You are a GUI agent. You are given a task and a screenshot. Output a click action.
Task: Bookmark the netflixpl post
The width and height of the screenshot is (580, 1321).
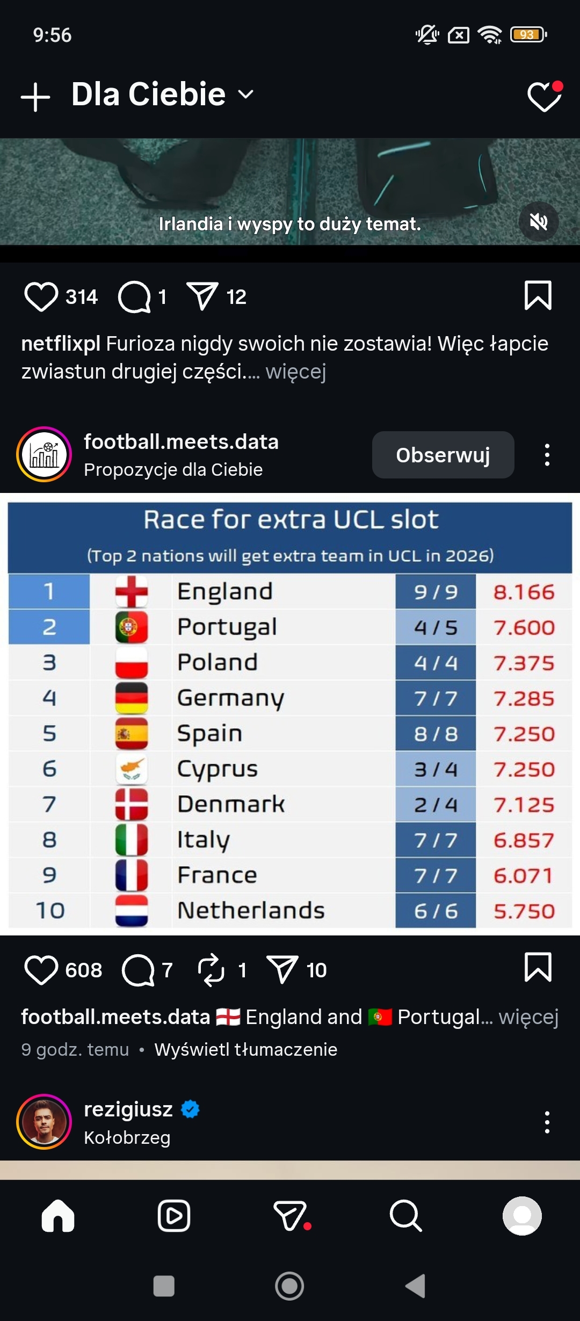coord(538,295)
